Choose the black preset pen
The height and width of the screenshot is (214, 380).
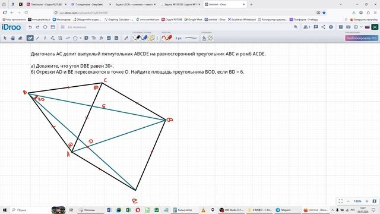click(x=137, y=38)
